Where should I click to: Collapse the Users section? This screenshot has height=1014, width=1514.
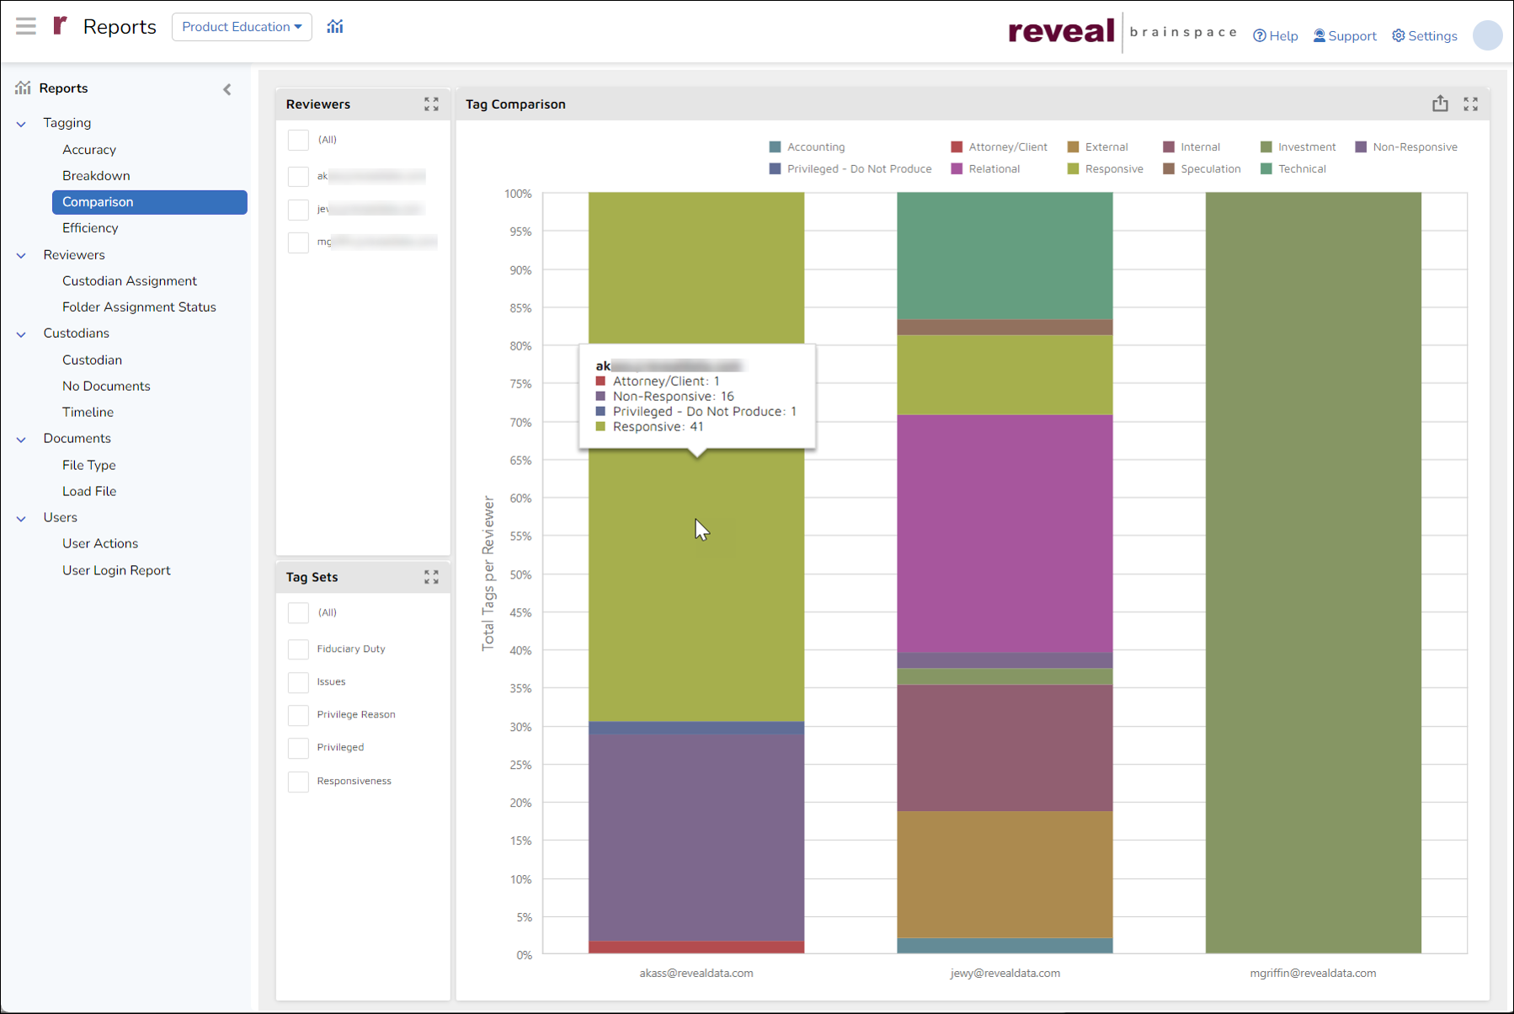pyautogui.click(x=21, y=519)
